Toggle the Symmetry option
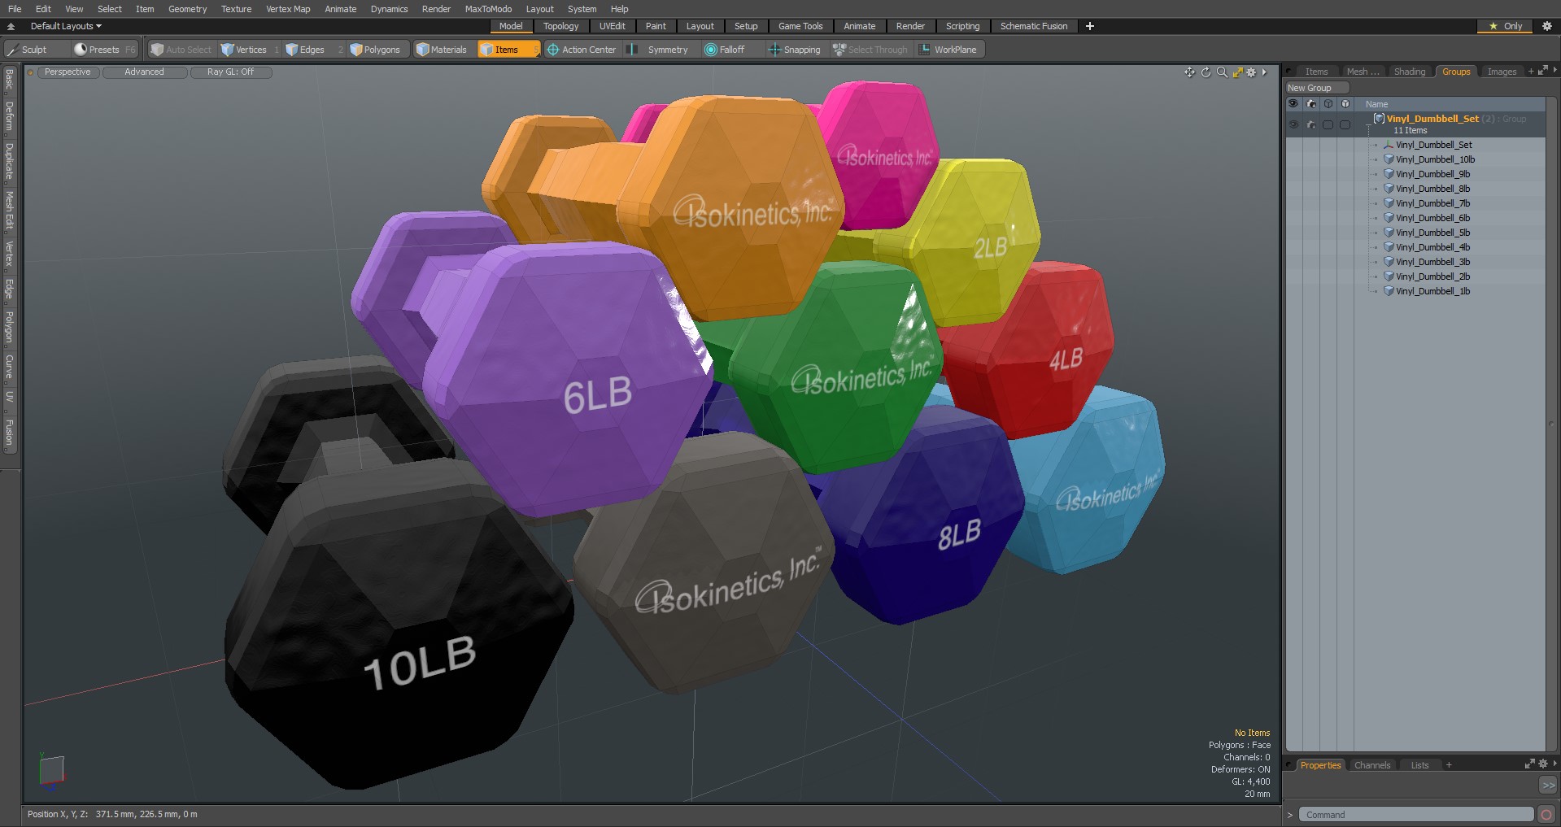Image resolution: width=1561 pixels, height=827 pixels. point(661,50)
